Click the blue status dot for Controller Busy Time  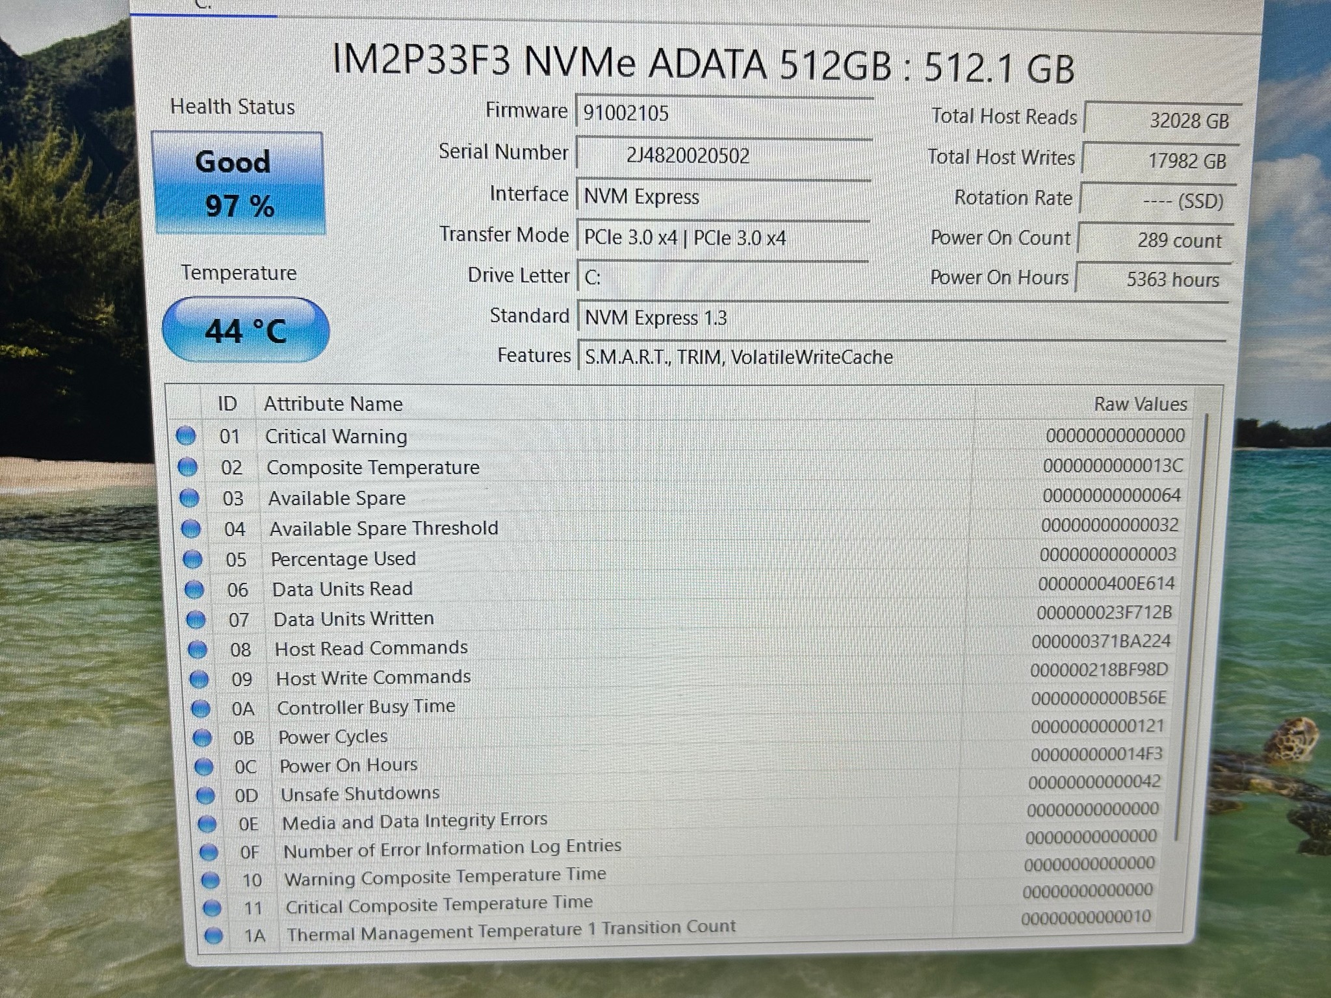click(201, 709)
